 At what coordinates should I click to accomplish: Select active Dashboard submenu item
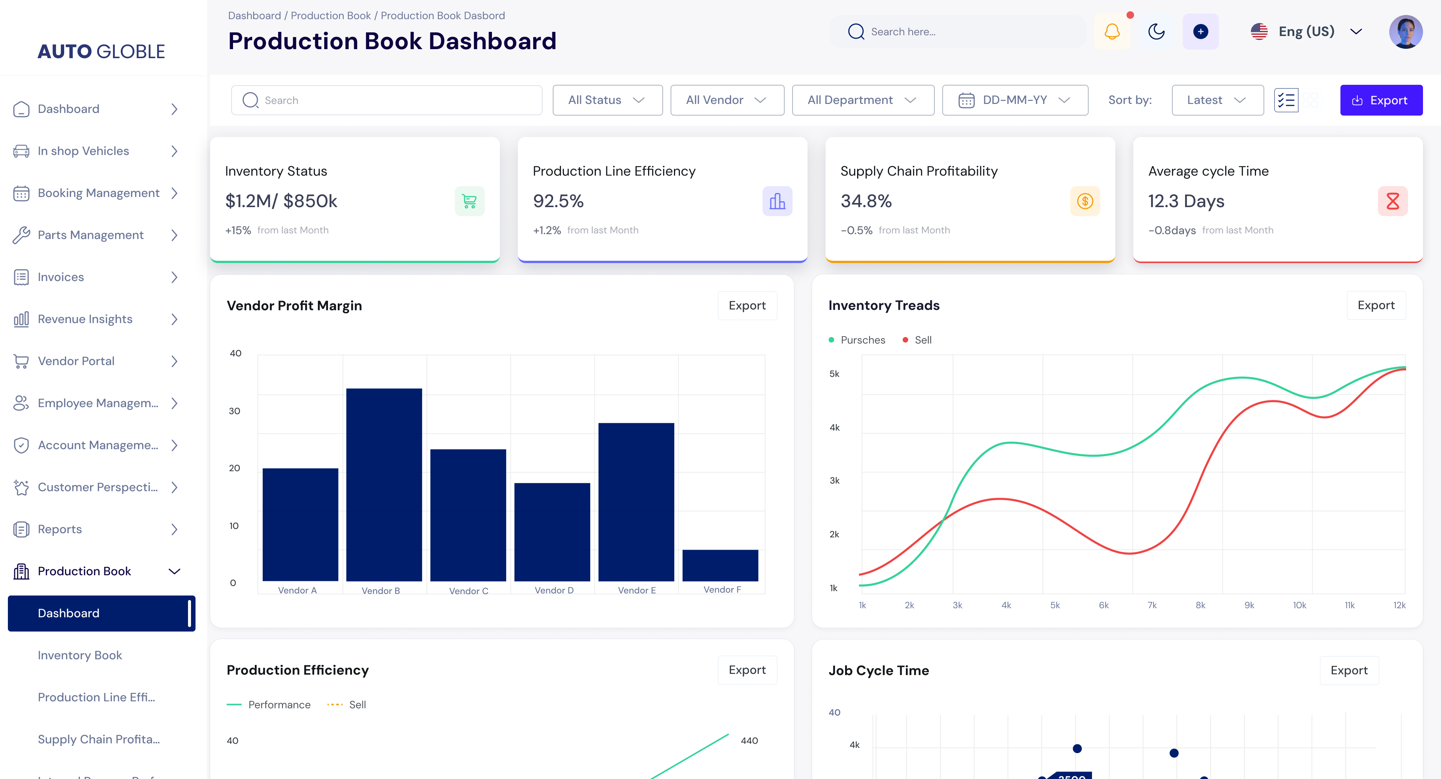click(x=102, y=614)
